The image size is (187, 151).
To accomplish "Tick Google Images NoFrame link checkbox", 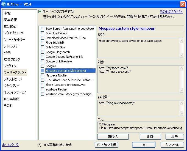I will [x=42, y=57].
